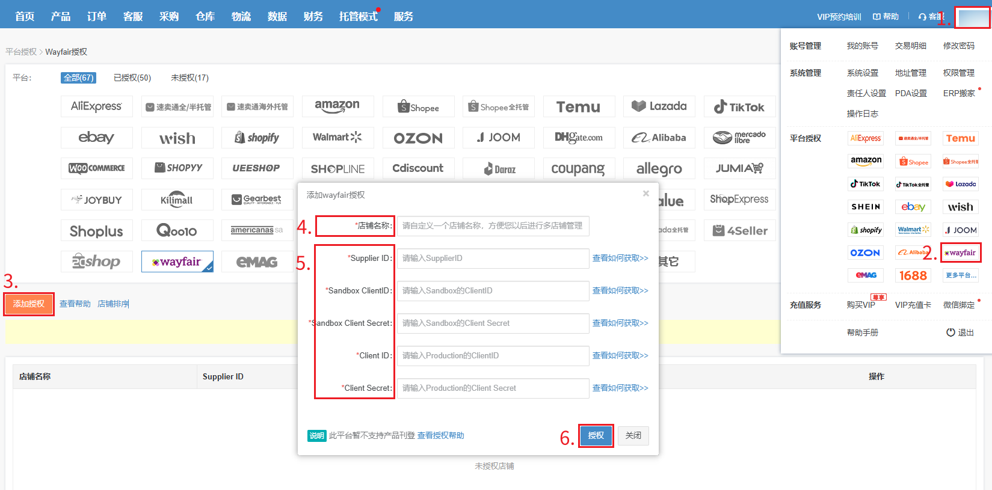Viewport: 992px width, 490px height.
Task: Open wayfair in the dropdown platform list
Action: click(x=961, y=253)
